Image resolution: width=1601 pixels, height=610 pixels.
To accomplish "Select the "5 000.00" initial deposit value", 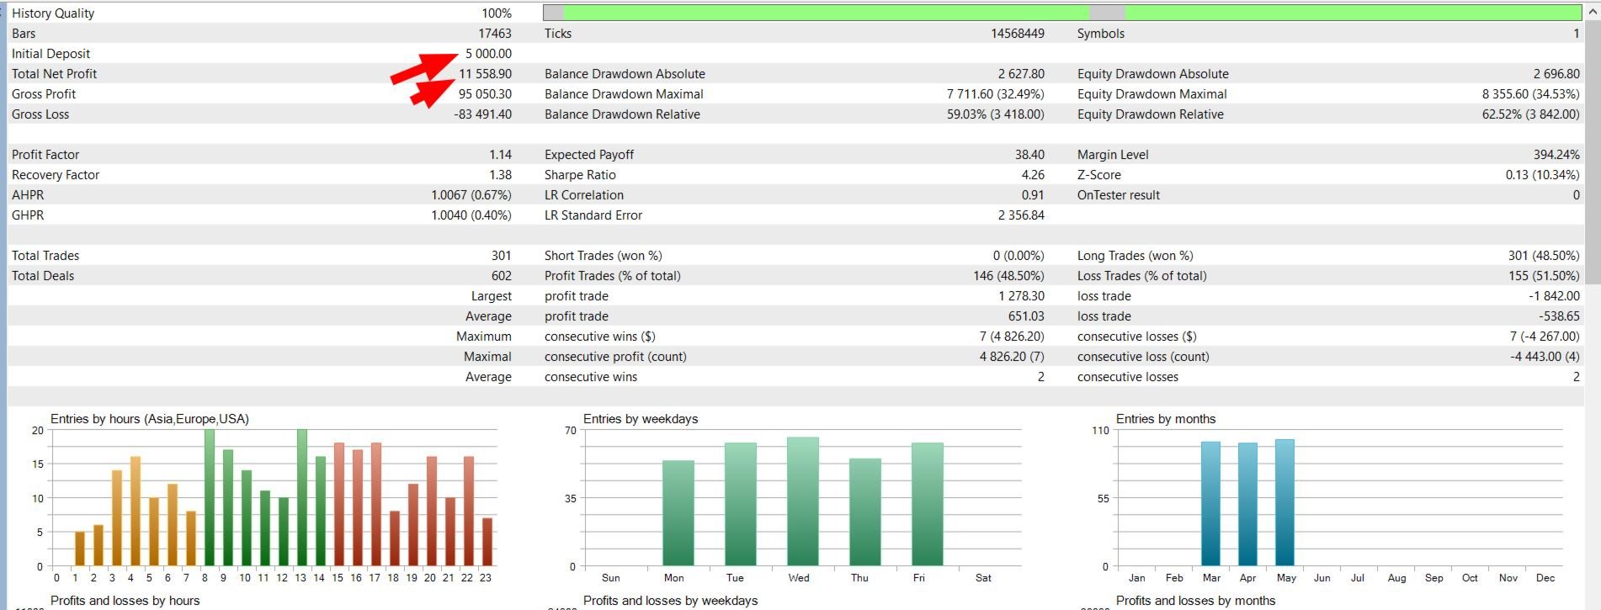I will tap(488, 54).
